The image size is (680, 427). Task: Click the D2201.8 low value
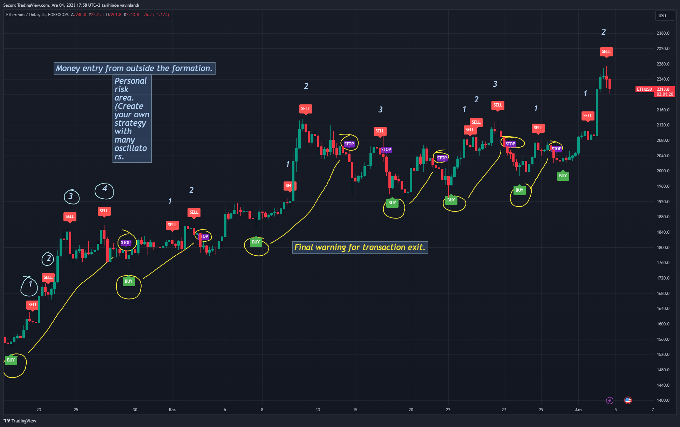pyautogui.click(x=114, y=15)
